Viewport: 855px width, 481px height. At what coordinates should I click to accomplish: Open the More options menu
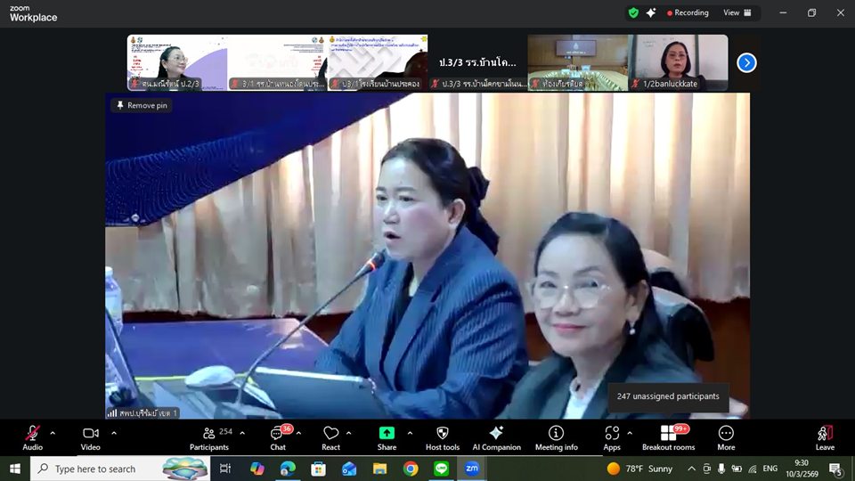click(x=726, y=437)
